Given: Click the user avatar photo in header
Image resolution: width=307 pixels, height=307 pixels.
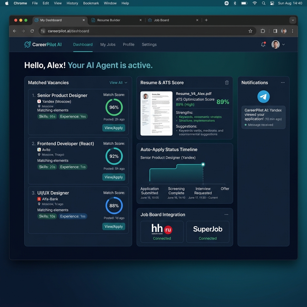Looking at the screenshot, I should (275, 44).
